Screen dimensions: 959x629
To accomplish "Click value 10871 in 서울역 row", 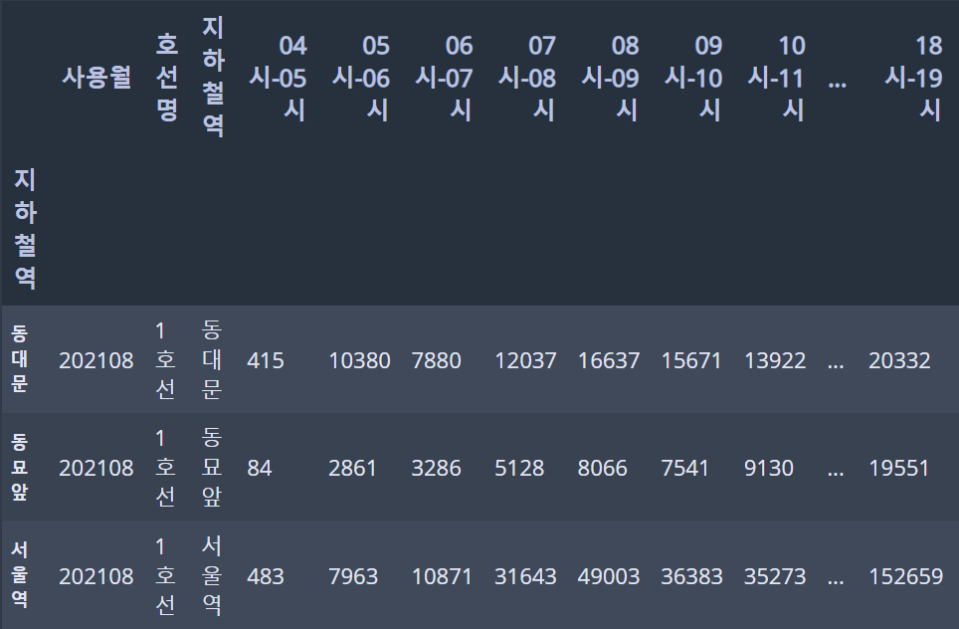I will (442, 576).
